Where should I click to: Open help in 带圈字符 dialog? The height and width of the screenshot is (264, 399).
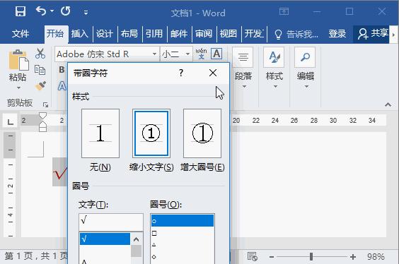[x=180, y=73]
